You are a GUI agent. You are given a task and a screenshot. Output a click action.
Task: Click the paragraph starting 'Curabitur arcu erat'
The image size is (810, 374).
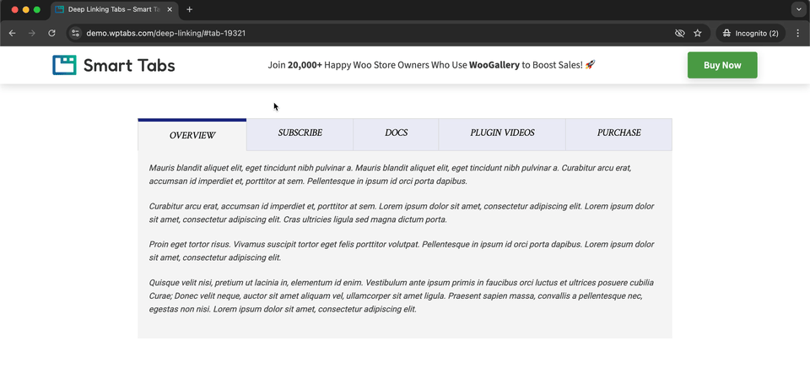(x=402, y=213)
